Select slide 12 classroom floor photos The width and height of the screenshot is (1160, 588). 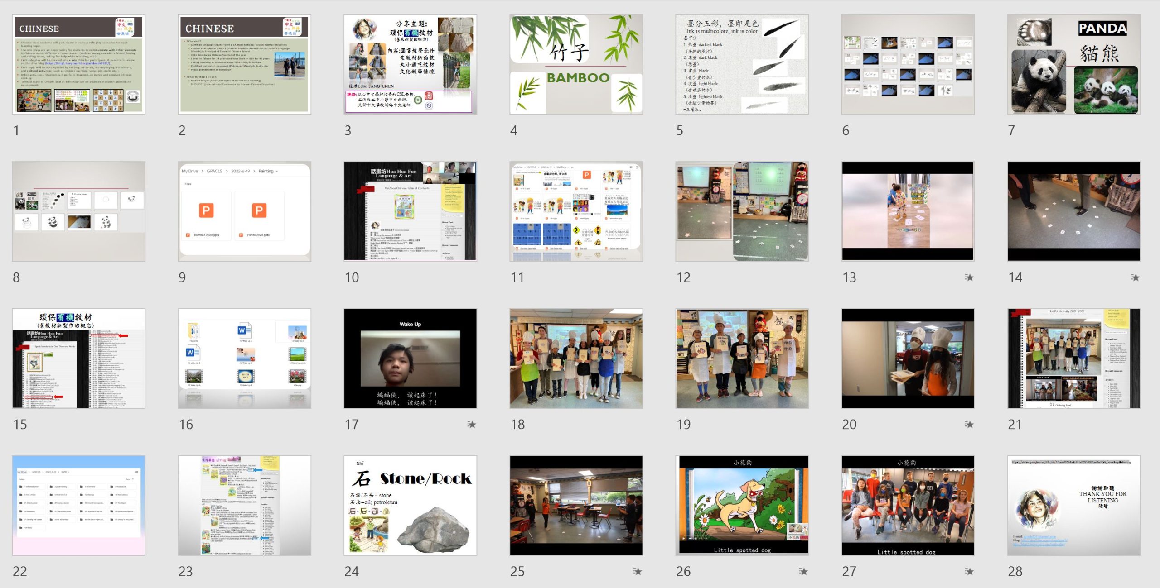pos(742,211)
